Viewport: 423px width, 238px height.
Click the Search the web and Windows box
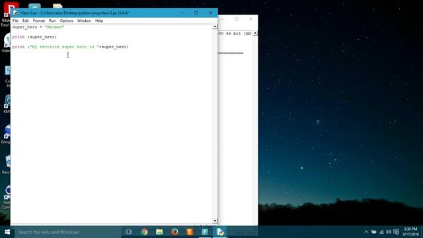pyautogui.click(x=68, y=232)
